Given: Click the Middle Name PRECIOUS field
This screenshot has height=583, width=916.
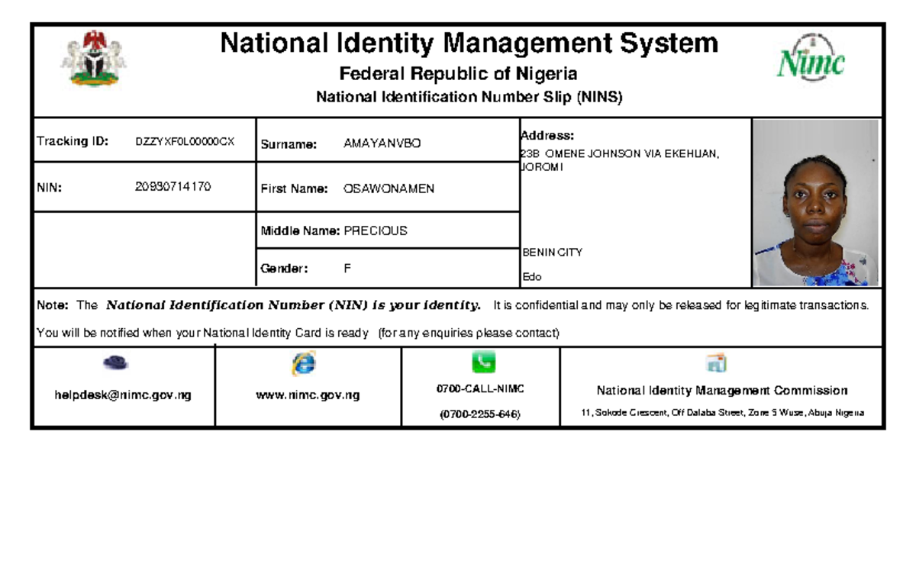Looking at the screenshot, I should [x=369, y=230].
